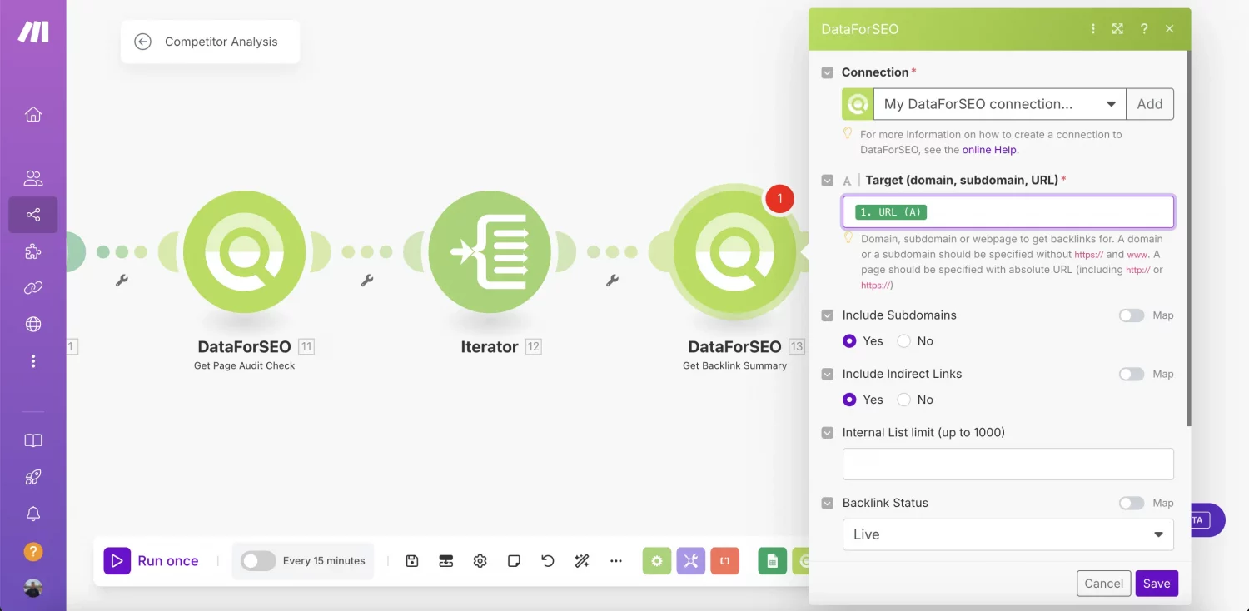The image size is (1249, 611).
Task: Toggle the Every 15 minutes scheduling switch
Action: point(257,561)
